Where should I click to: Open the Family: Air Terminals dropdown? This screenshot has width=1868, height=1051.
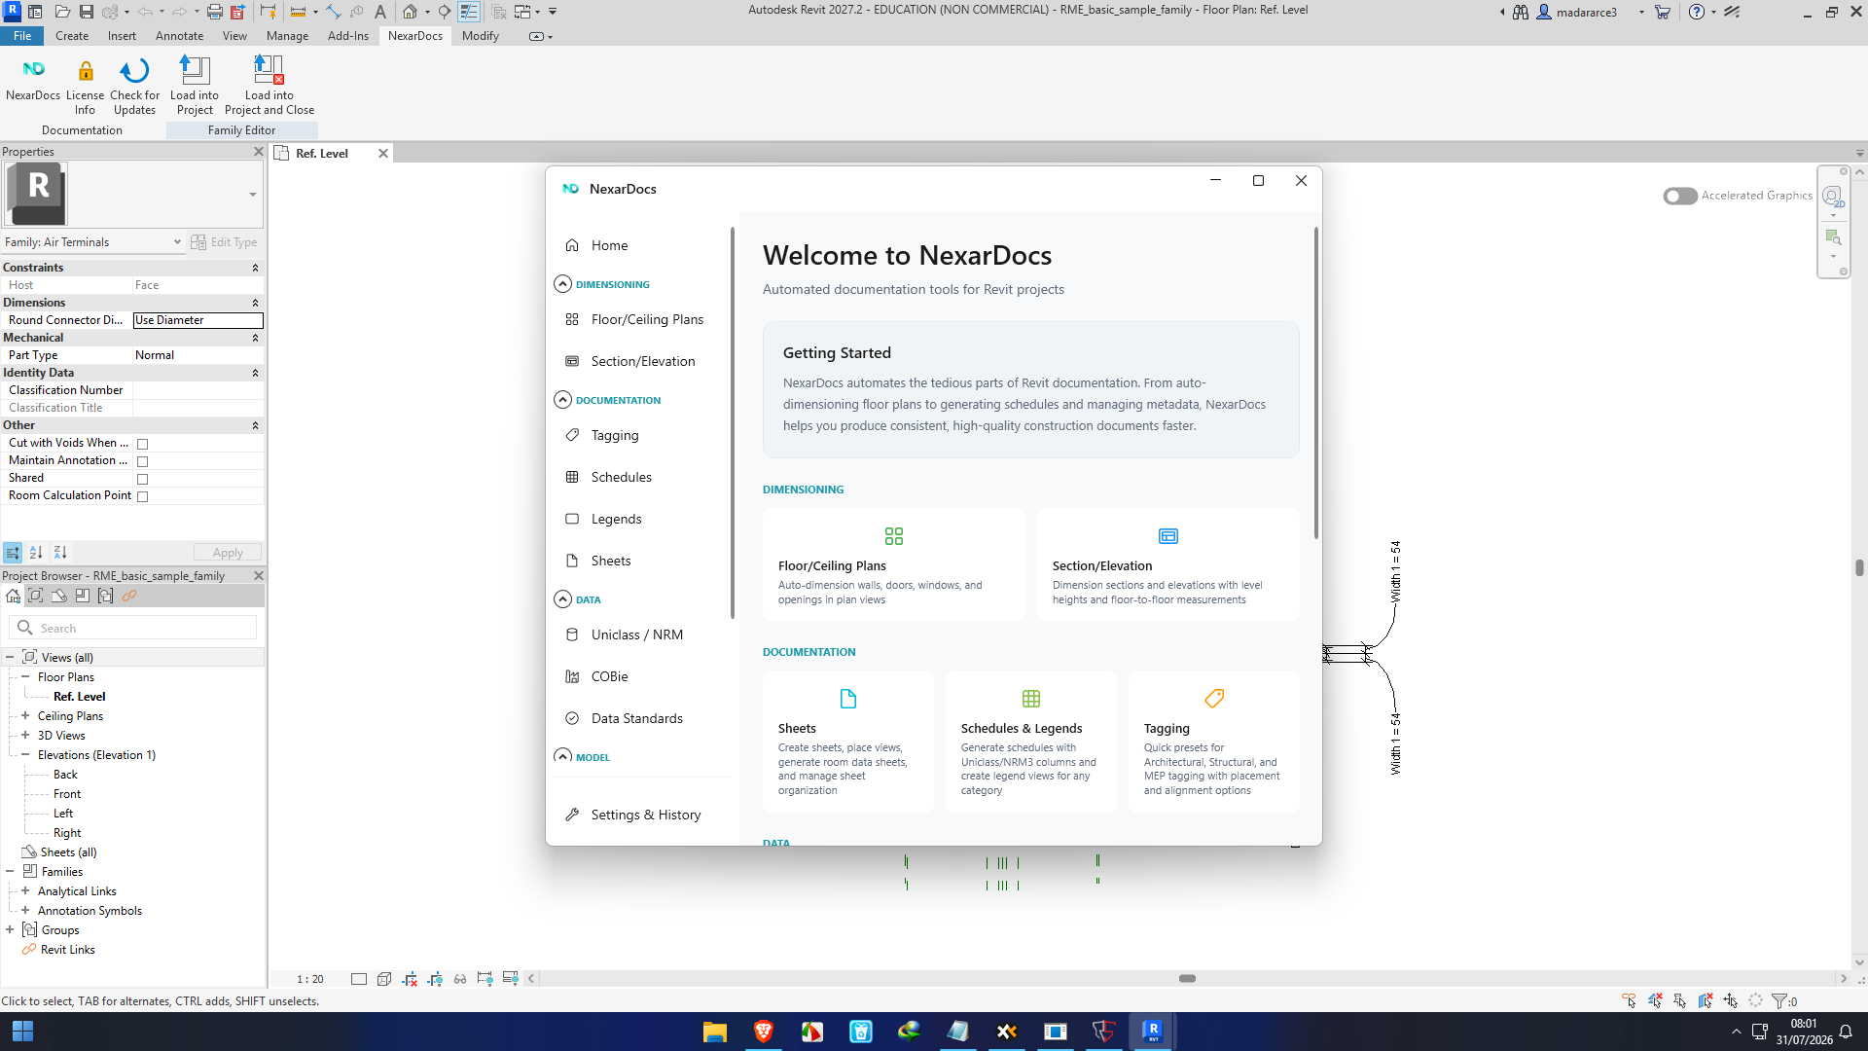93,242
